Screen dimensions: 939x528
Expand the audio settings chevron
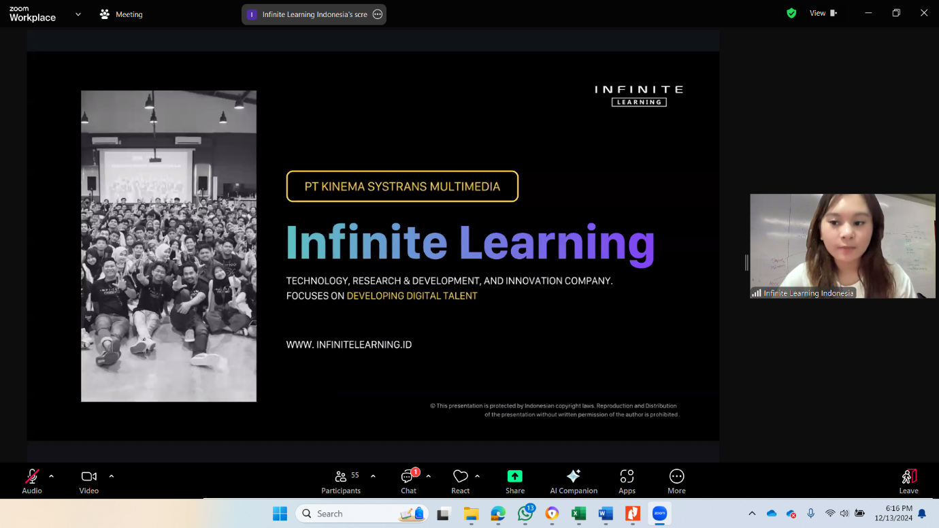(x=50, y=476)
